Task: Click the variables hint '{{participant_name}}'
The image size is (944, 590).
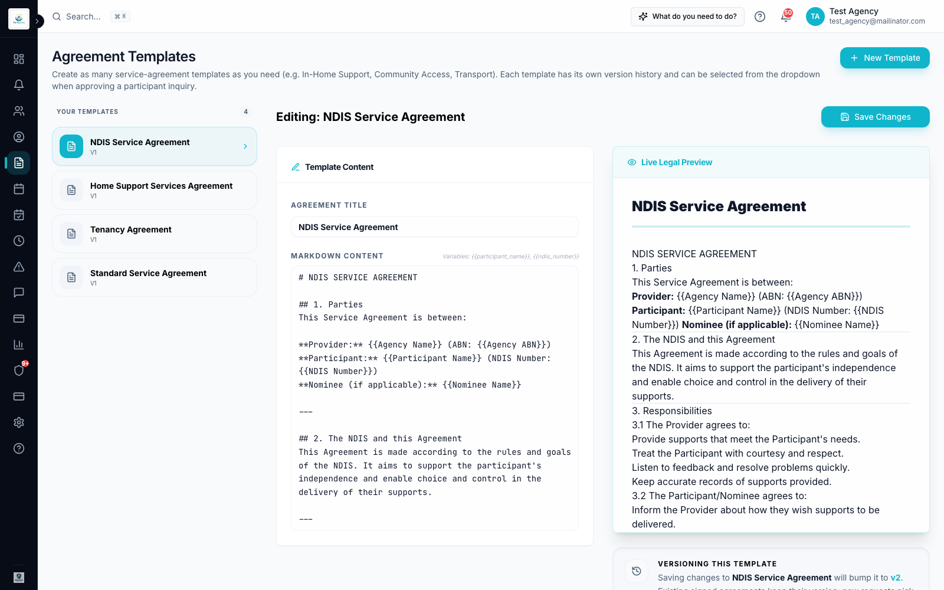Action: pos(501,257)
